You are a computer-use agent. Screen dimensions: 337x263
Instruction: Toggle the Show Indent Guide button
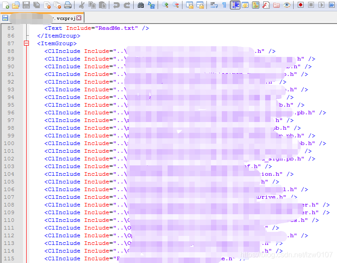tap(235, 5)
